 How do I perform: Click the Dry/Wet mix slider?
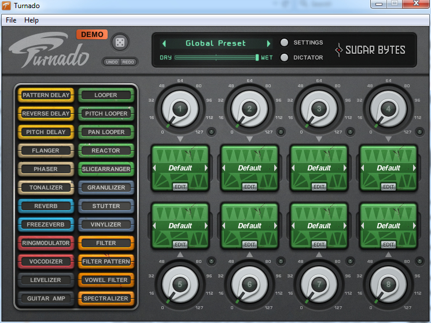pos(216,57)
